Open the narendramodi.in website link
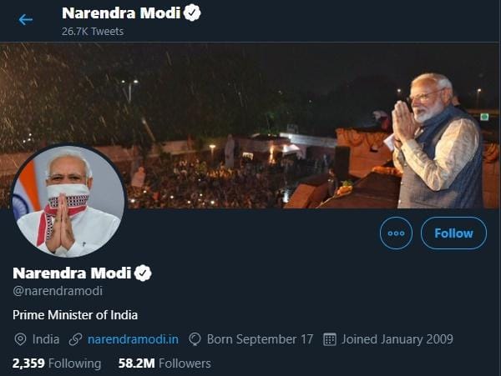 click(x=134, y=339)
